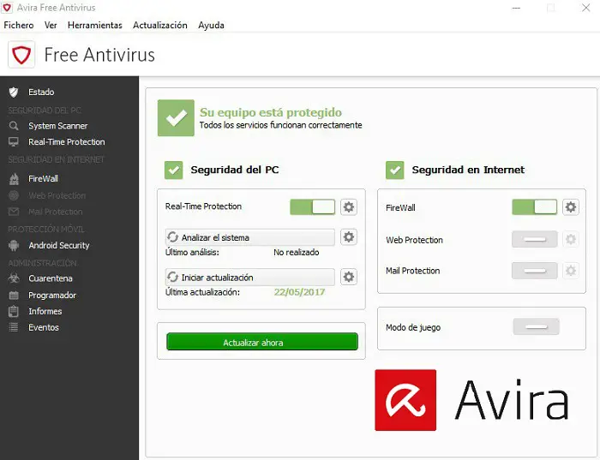Viewport: 600px width, 460px height.
Task: Click the Informes clipboard icon
Action: (14, 311)
